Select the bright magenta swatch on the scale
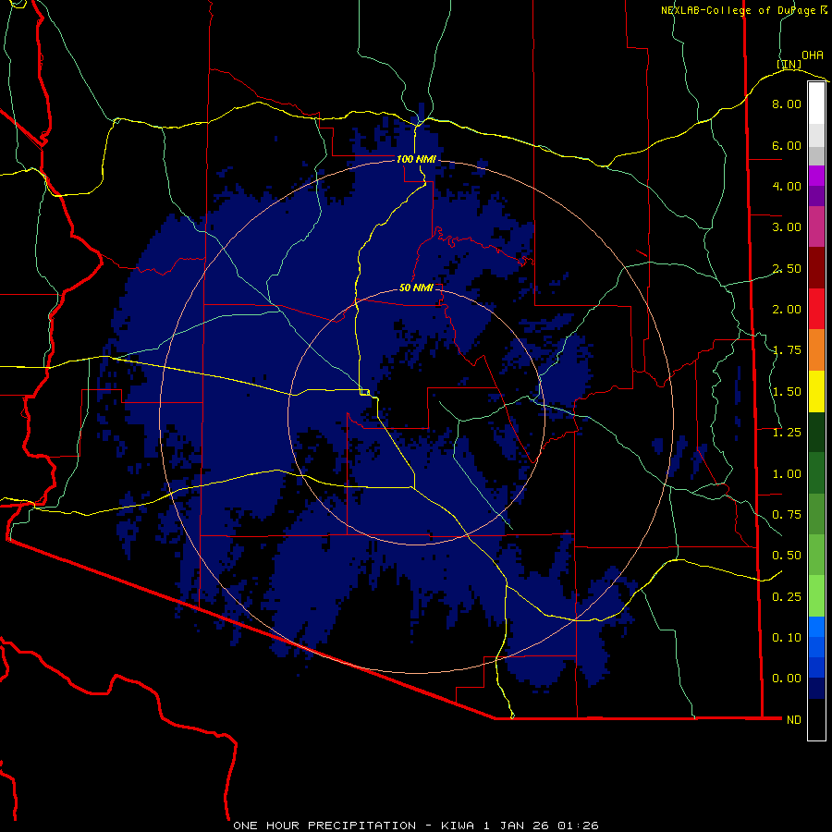 tap(816, 176)
